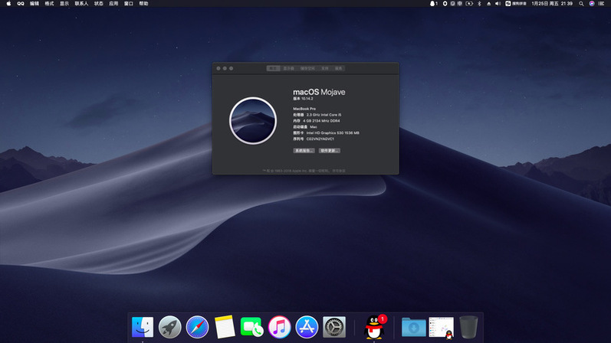Open the Trash in the dock
Image resolution: width=611 pixels, height=343 pixels.
469,327
